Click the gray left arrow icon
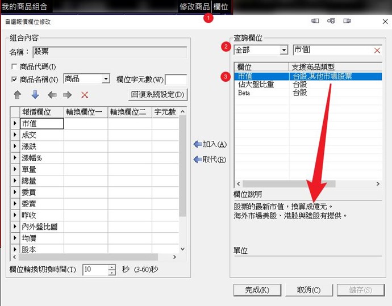392x306 pixels. pos(52,95)
